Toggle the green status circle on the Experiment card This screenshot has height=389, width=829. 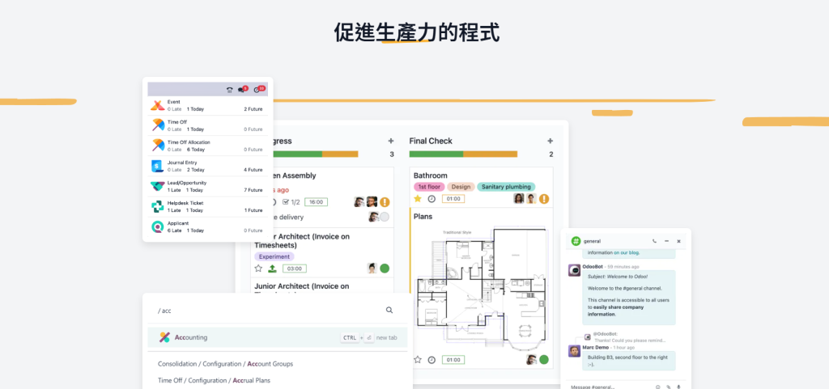pyautogui.click(x=385, y=268)
